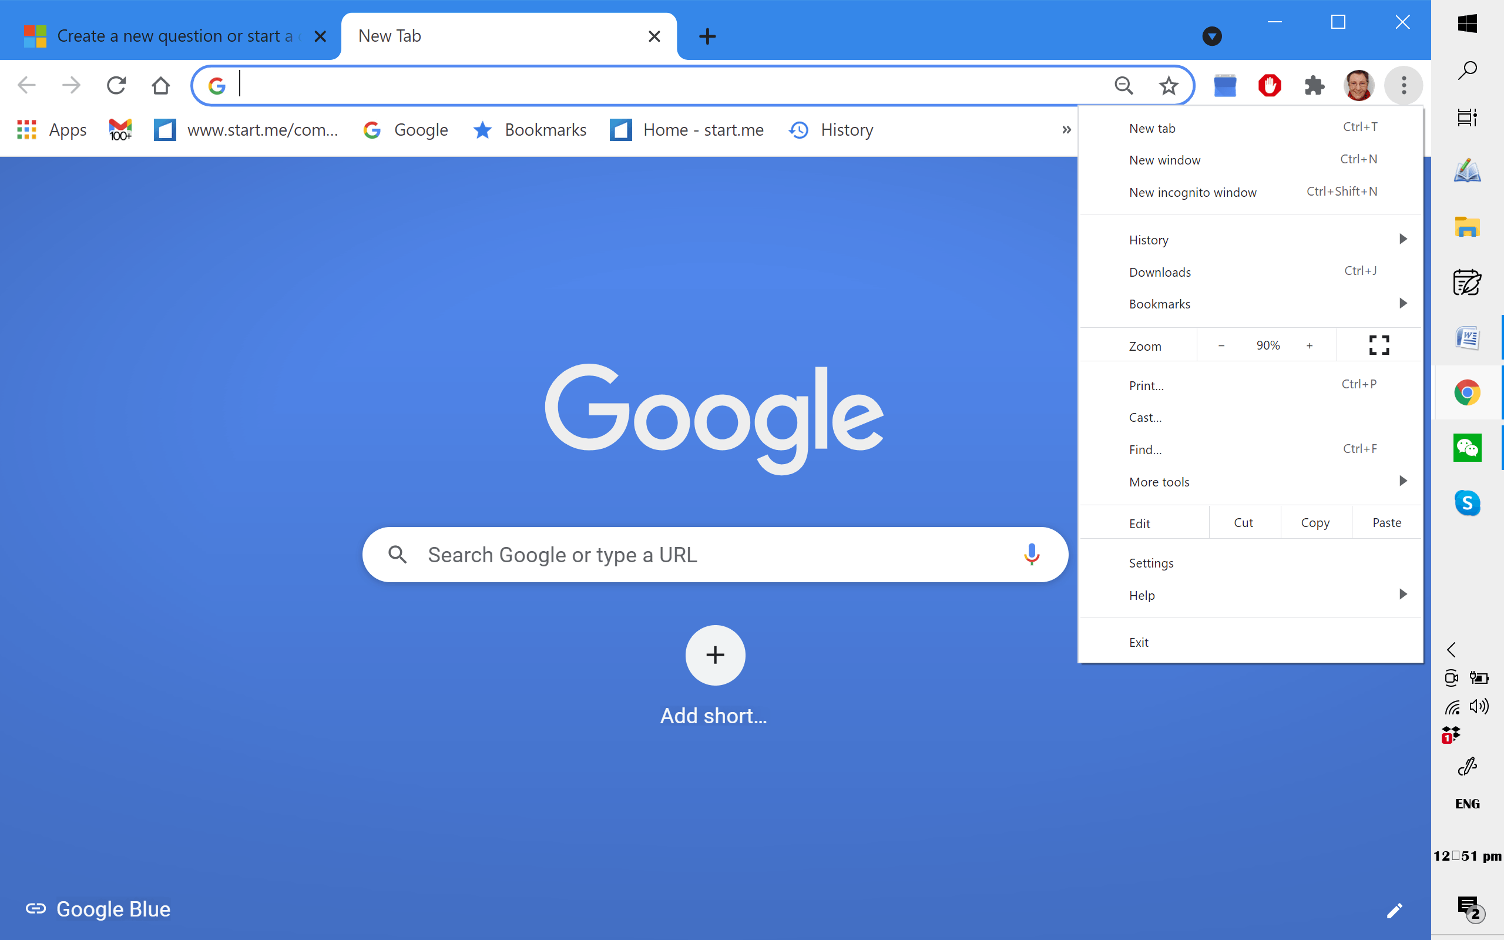1504x940 pixels.
Task: Customize this page with the pencil icon
Action: point(1394,911)
